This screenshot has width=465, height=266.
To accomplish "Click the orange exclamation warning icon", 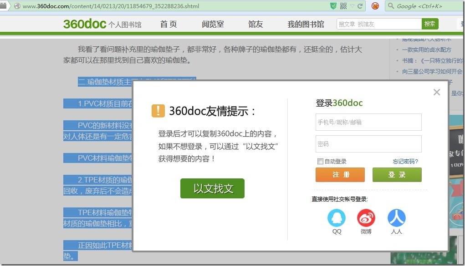I will 158,111.
